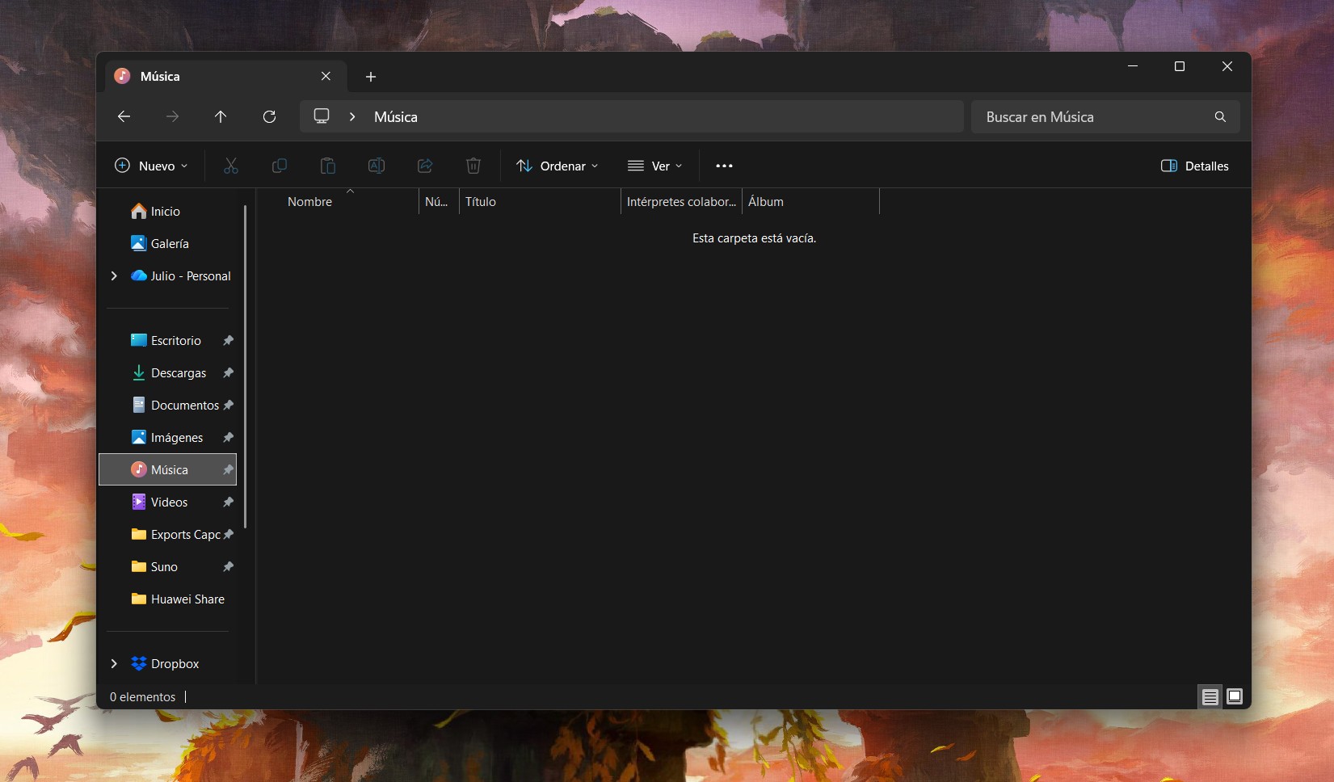Go up one folder level
1334x782 pixels.
pos(221,117)
